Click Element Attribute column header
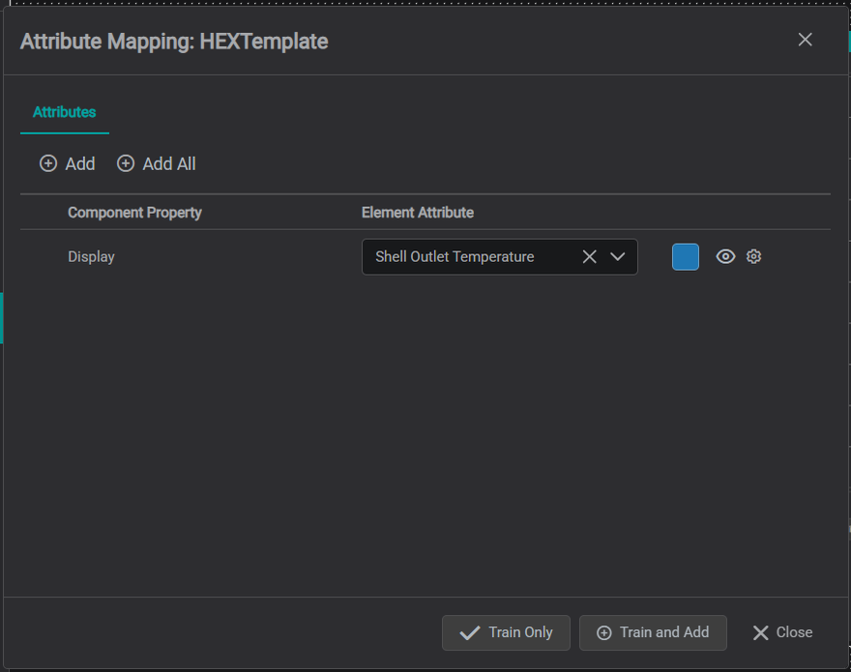Viewport: 851px width, 672px height. [x=418, y=213]
